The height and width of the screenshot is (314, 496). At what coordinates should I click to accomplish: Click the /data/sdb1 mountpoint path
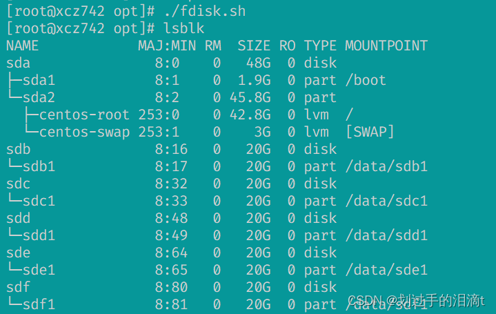tap(386, 166)
